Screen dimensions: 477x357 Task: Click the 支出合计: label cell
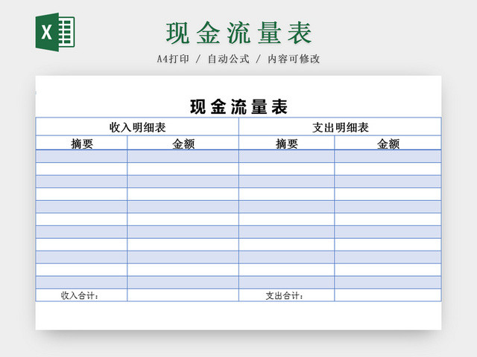286,295
